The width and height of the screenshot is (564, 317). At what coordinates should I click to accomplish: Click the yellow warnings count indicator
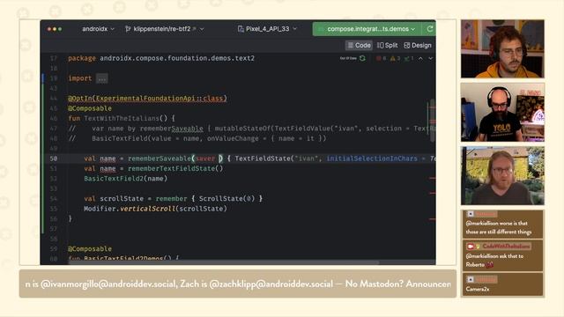[x=396, y=58]
